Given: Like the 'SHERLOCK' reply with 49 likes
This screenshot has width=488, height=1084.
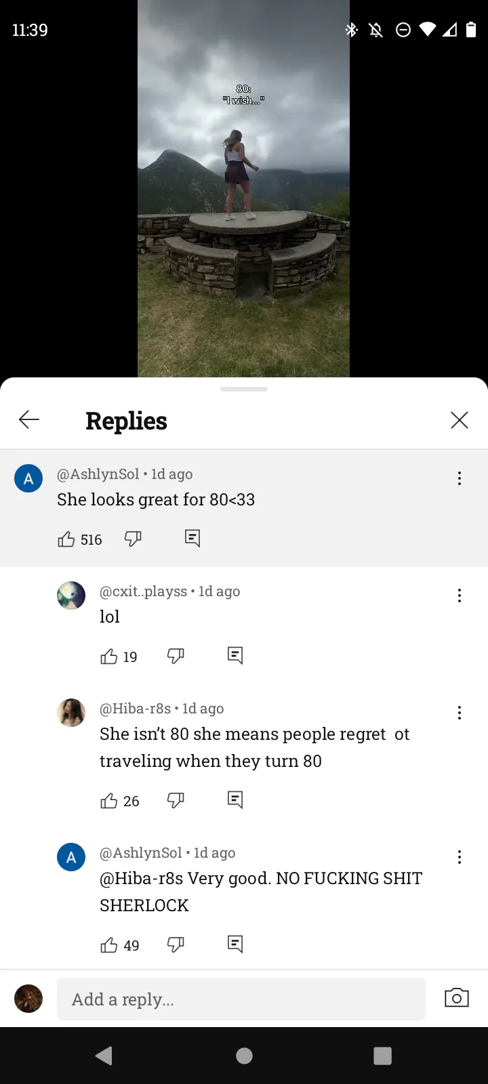Looking at the screenshot, I should pos(109,945).
